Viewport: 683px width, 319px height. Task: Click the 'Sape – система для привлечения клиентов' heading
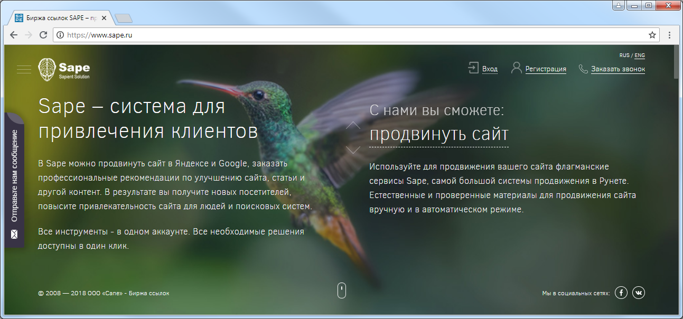[148, 119]
